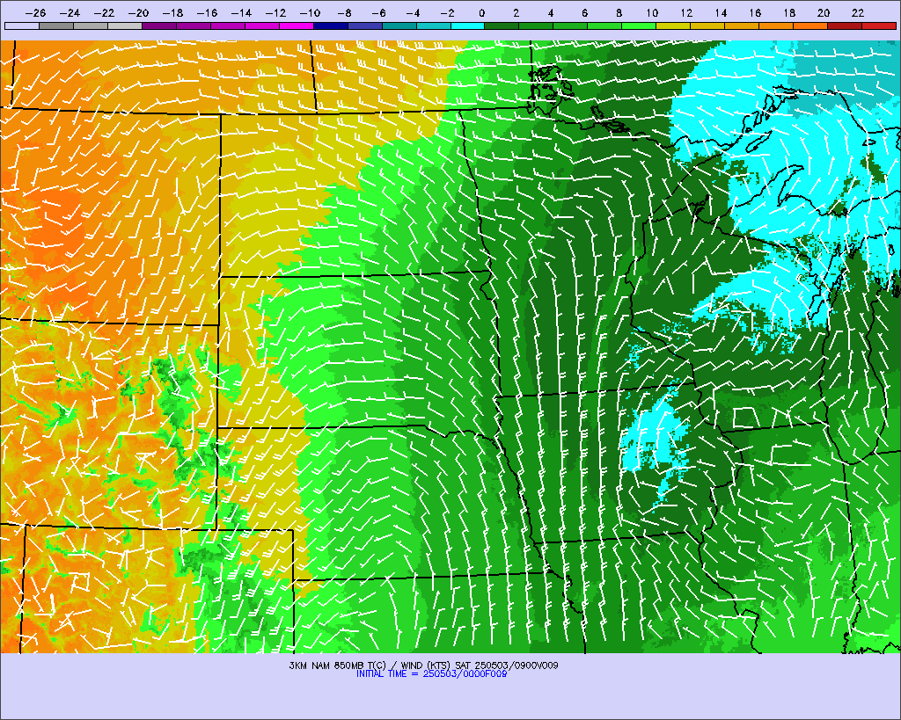The image size is (901, 720).
Task: Click the "-10" legend label
Action: point(311,13)
